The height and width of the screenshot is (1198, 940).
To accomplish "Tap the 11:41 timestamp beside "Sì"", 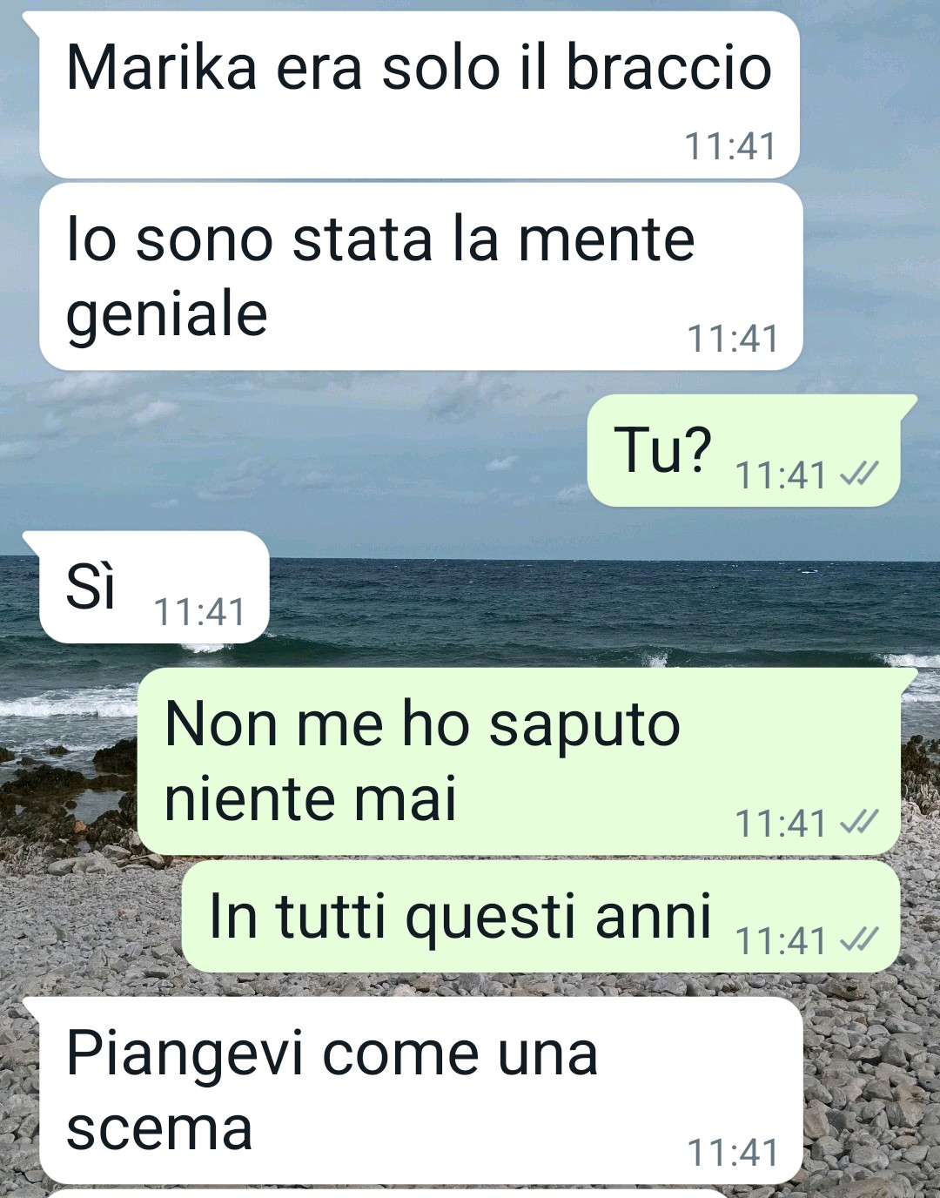I will 200,612.
